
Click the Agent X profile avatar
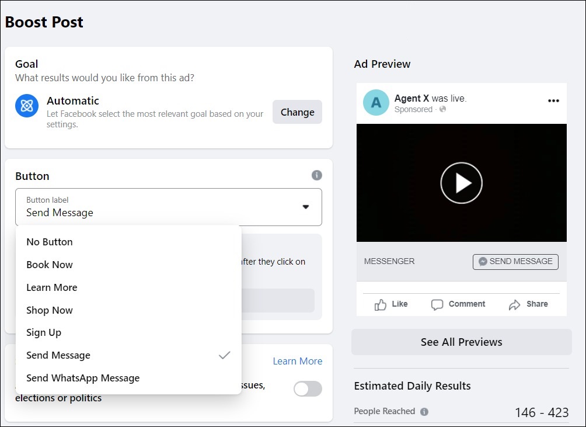pos(376,103)
